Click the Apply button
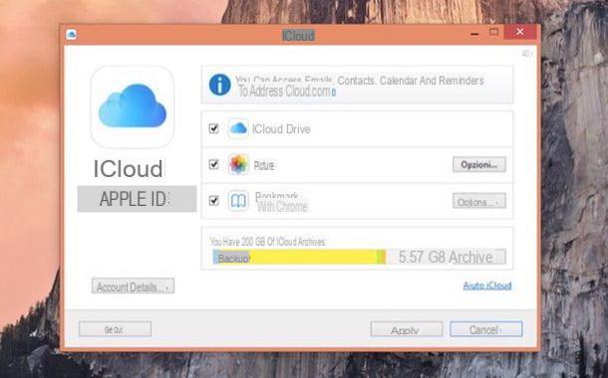608x378 pixels. click(x=407, y=329)
